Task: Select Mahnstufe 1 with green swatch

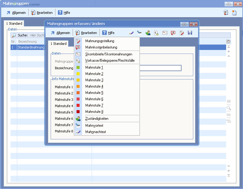Action: click(94, 67)
